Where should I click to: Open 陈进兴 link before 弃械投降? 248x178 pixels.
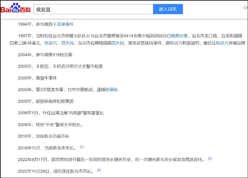tap(222, 43)
